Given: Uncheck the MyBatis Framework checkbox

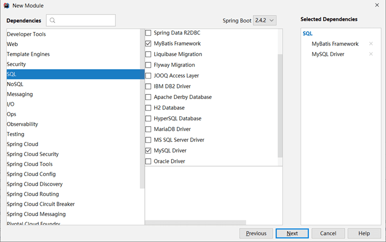Looking at the screenshot, I should (x=148, y=43).
